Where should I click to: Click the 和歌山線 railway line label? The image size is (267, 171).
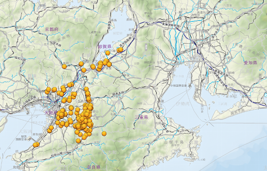(x=57, y=154)
